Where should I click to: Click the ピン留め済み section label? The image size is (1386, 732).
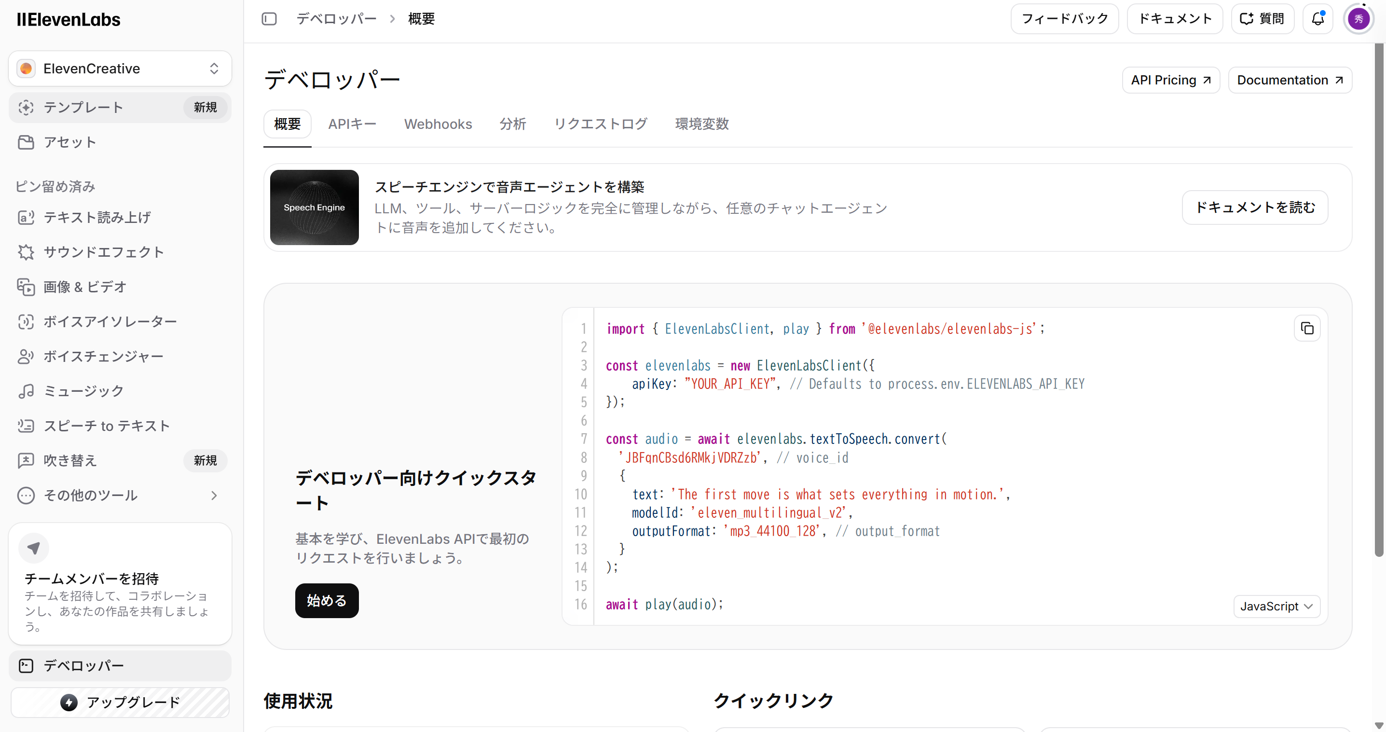pyautogui.click(x=55, y=187)
